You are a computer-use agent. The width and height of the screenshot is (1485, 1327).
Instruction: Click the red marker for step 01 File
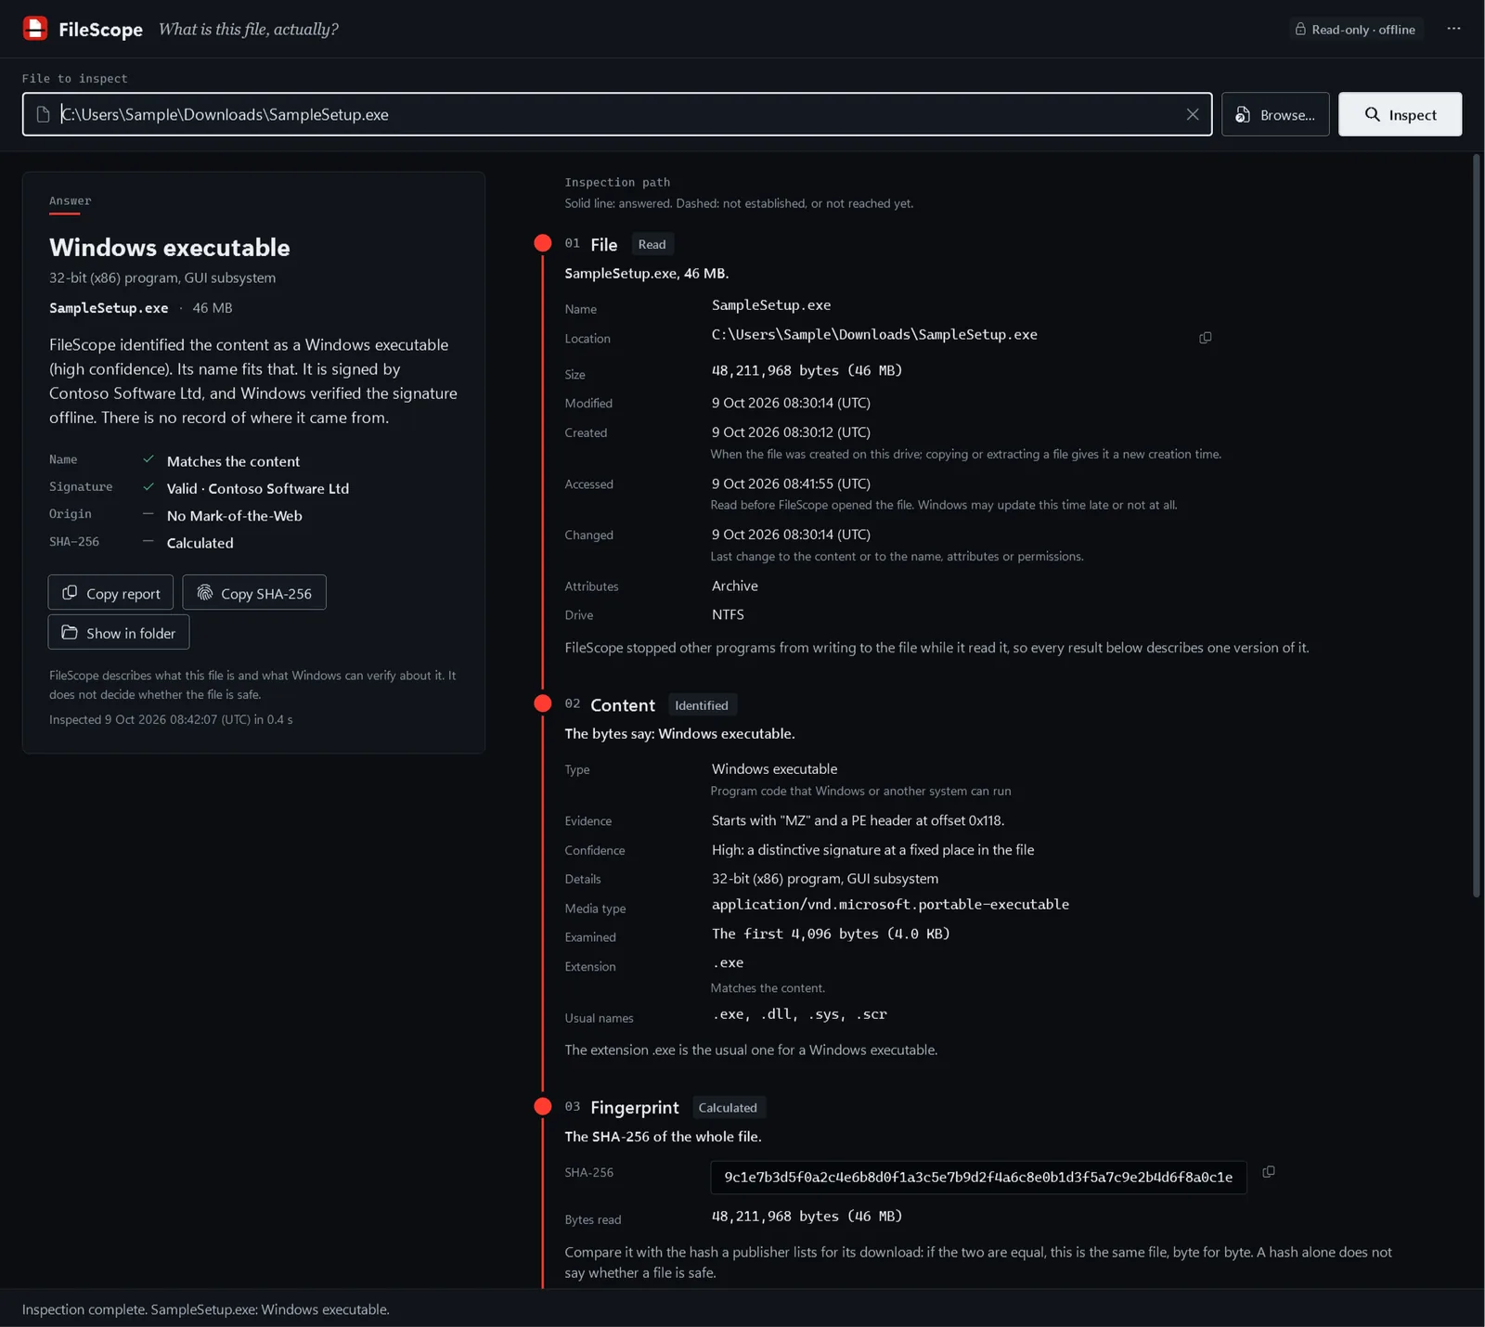pyautogui.click(x=543, y=243)
